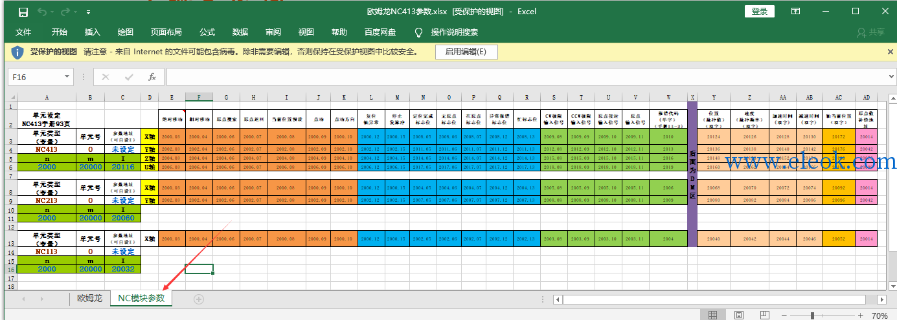The image size is (897, 320).
Task: Click the 登录 sign-in button
Action: coord(760,12)
